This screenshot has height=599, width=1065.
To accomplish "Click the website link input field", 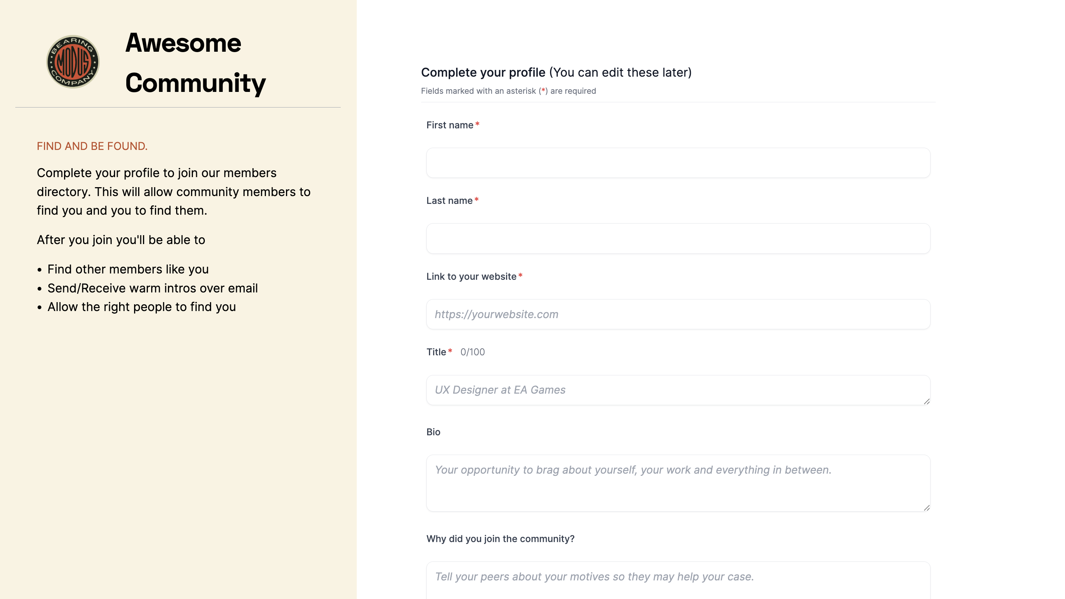I will pyautogui.click(x=678, y=314).
